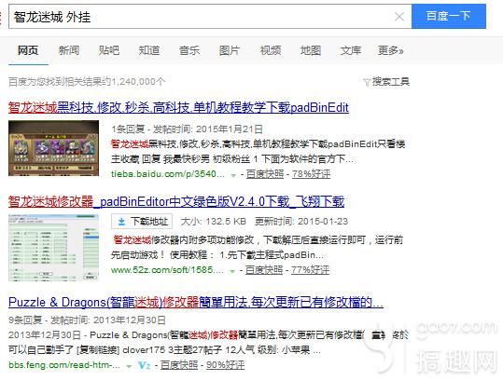503x381 pixels.
Task: Open the 贴吧 tab
Action: (x=109, y=50)
